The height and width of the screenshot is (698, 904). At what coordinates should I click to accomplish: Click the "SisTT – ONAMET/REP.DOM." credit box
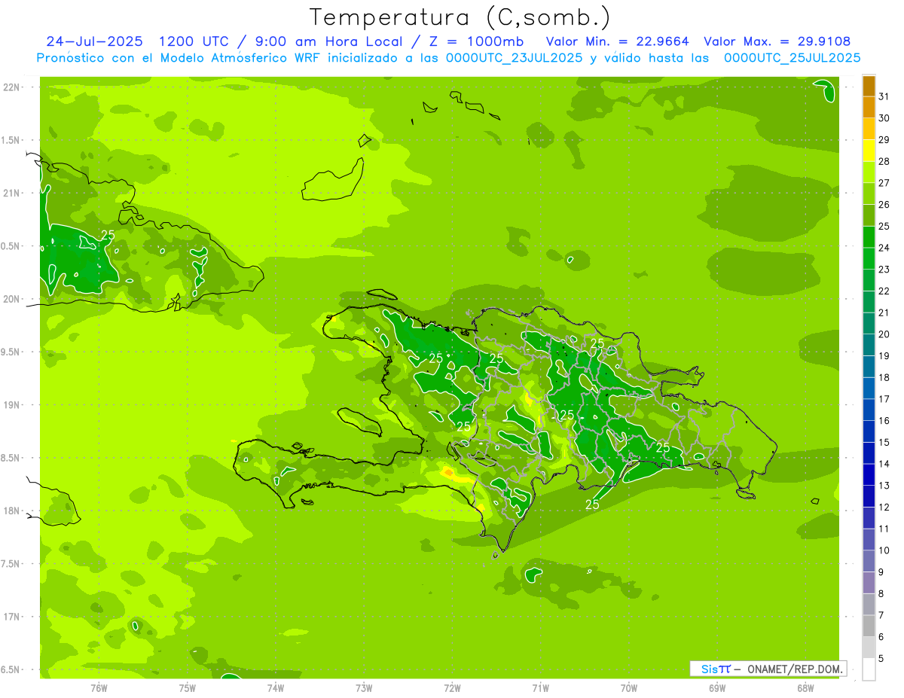768,669
